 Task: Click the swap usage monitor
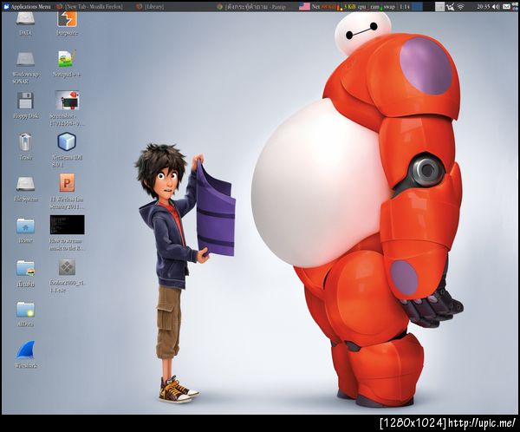click(x=390, y=7)
